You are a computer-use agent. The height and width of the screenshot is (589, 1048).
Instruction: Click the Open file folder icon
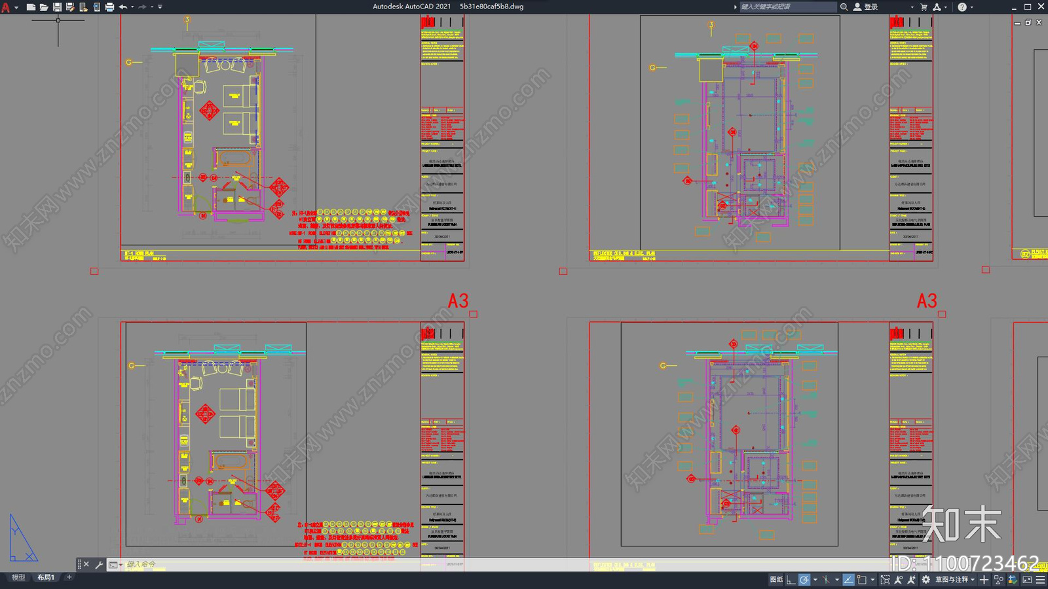pyautogui.click(x=44, y=7)
